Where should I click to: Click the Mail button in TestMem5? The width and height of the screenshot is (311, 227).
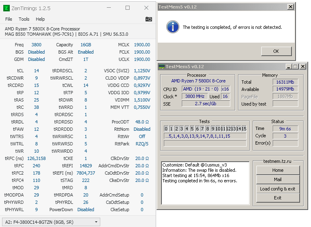point(278,179)
